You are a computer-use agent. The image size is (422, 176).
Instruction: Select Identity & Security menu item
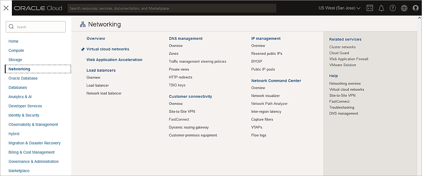(24, 115)
